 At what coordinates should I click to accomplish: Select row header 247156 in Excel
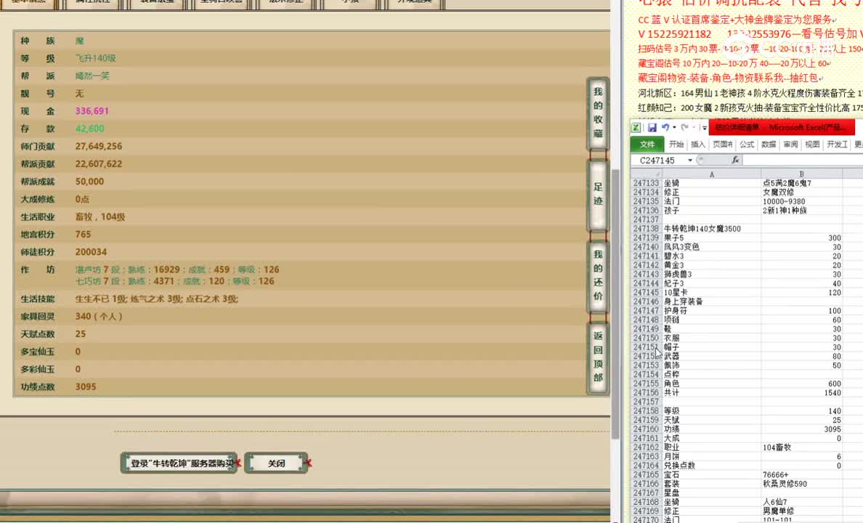(646, 392)
